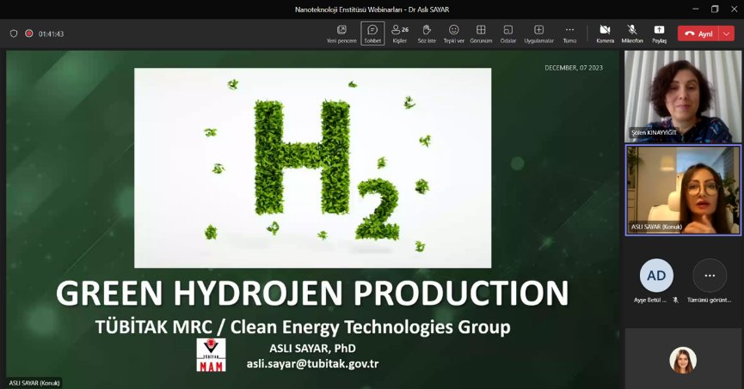Raise hand with Söz iste
Viewport: 744px width, 389px height.
pyautogui.click(x=427, y=33)
